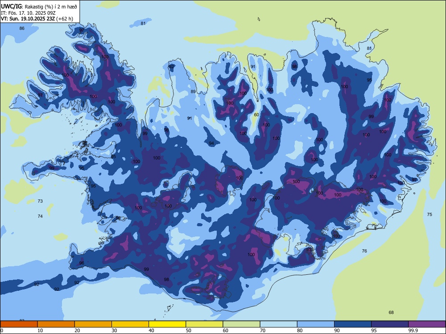The image size is (446, 334).
Task: Click the '68' value in the southeast sea
Action: point(391,313)
